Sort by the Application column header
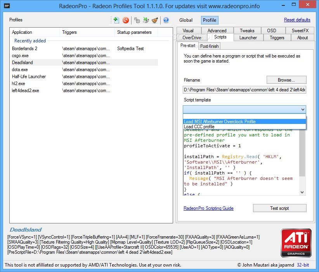This screenshot has height=272, width=319. point(35,32)
